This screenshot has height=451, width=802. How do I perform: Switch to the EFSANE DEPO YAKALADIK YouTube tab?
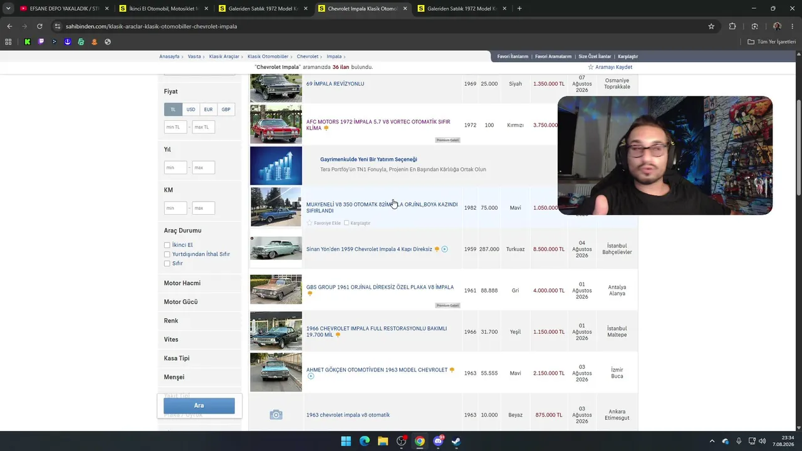[x=65, y=9]
